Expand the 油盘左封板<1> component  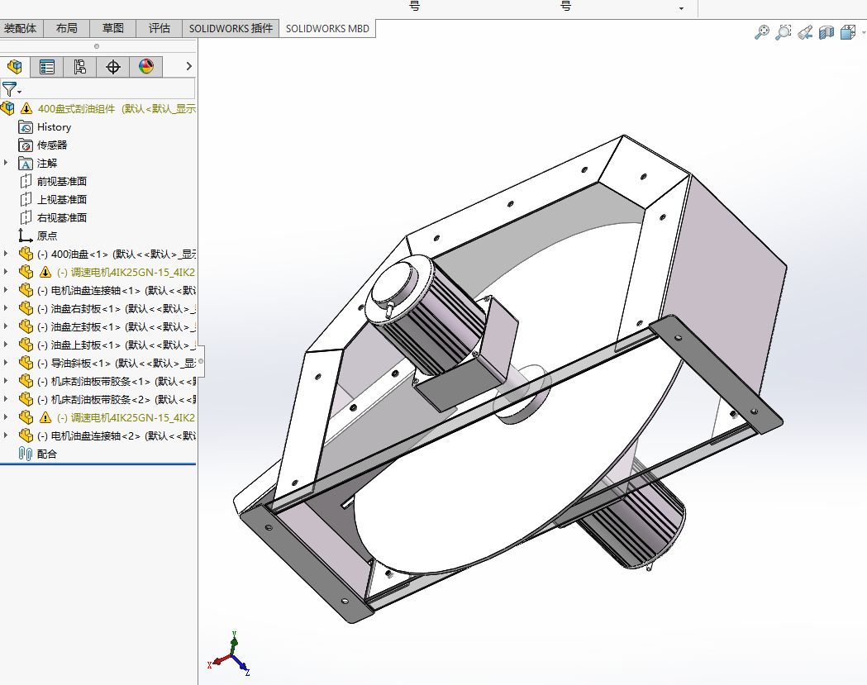pos(6,326)
